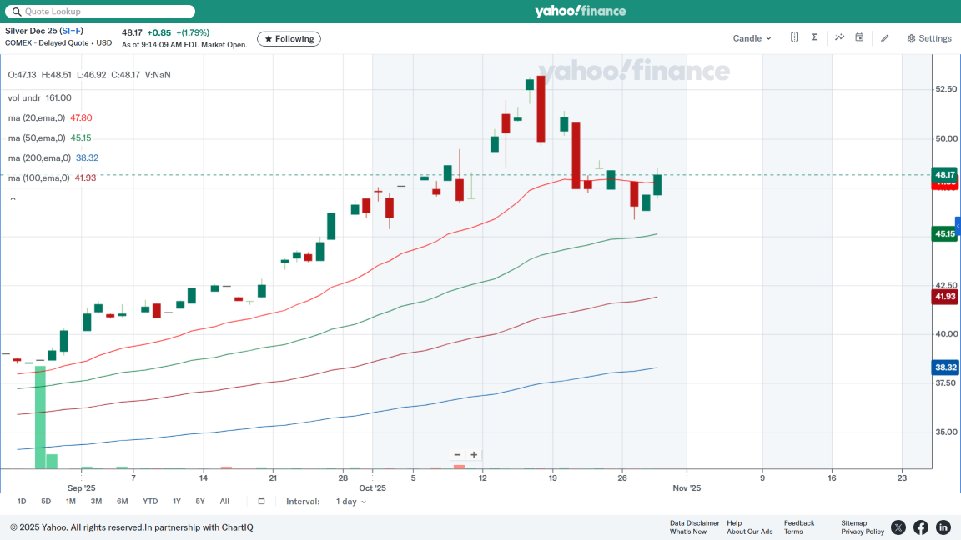Image resolution: width=961 pixels, height=540 pixels.
Task: Open the Interval 1 day dropdown
Action: pos(350,502)
